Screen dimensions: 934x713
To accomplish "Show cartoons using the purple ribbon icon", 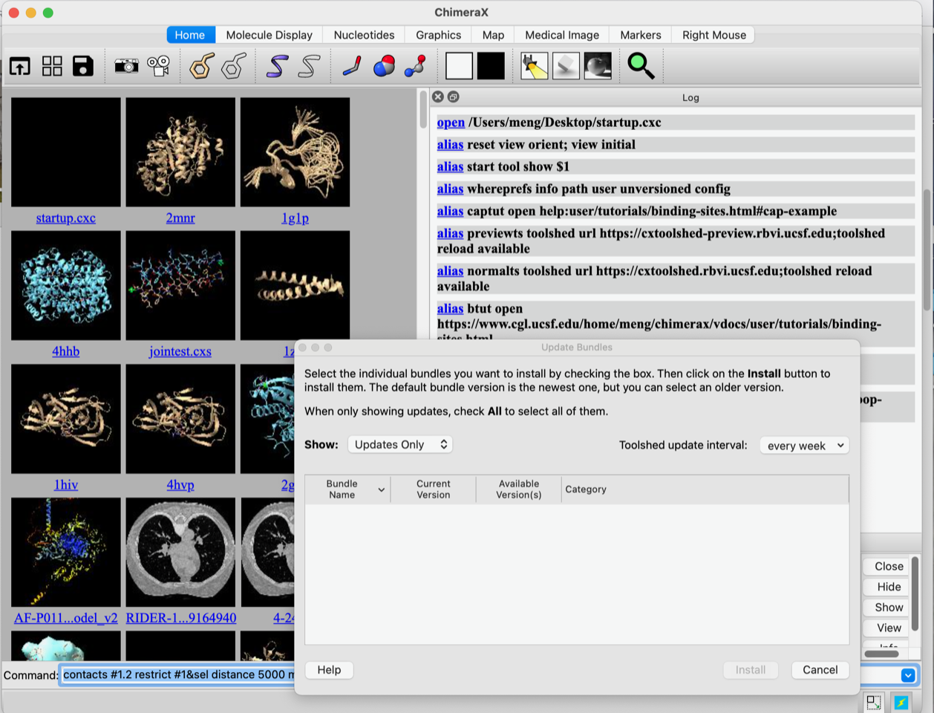I will click(277, 66).
